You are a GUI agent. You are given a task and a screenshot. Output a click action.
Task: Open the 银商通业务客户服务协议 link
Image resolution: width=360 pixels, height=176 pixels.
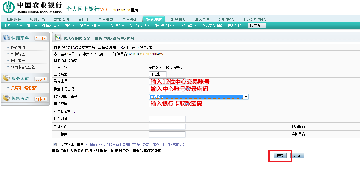coord(136,145)
